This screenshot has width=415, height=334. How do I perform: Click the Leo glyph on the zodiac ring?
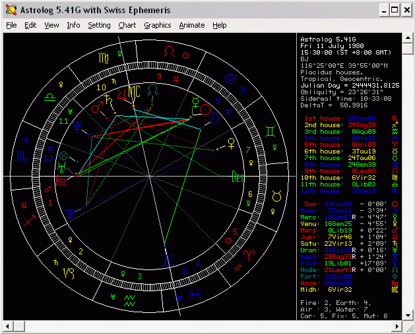click(x=170, y=51)
